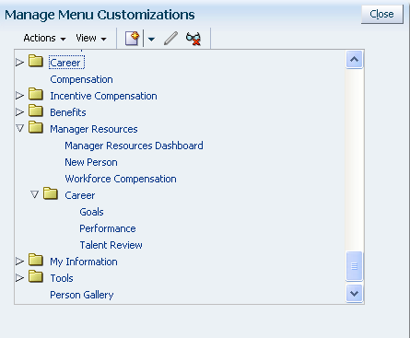This screenshot has height=338, width=410.
Task: Click the Benefits folder icon
Action: pyautogui.click(x=36, y=111)
